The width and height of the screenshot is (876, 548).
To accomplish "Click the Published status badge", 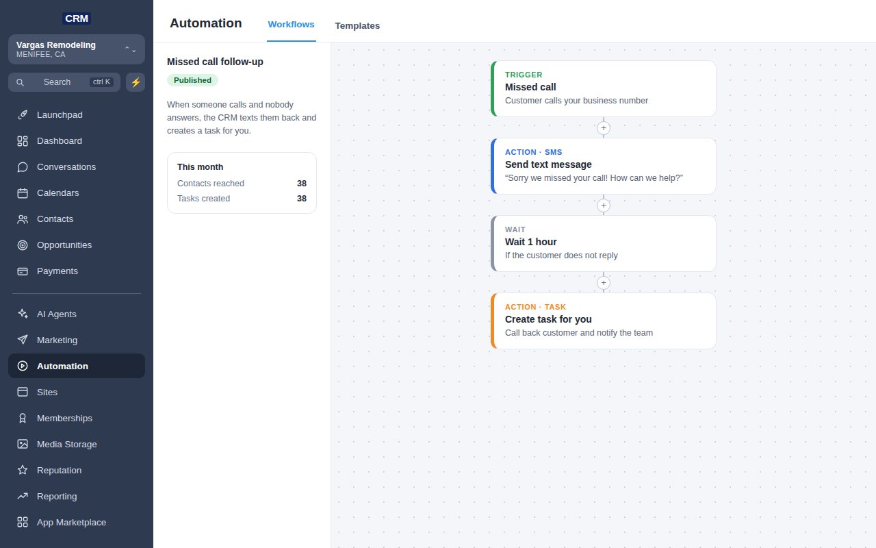I will coord(192,80).
